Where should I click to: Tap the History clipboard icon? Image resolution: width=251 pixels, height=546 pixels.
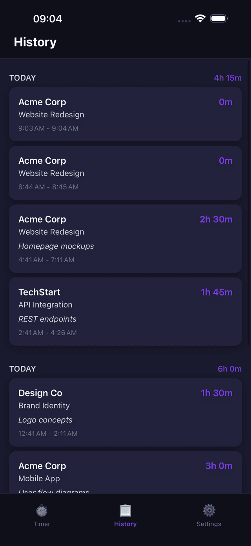[125, 509]
